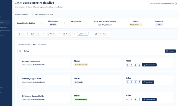The image size is (178, 106).
Task: Click the Petitioner Support Letter title
Action: pos(33,96)
